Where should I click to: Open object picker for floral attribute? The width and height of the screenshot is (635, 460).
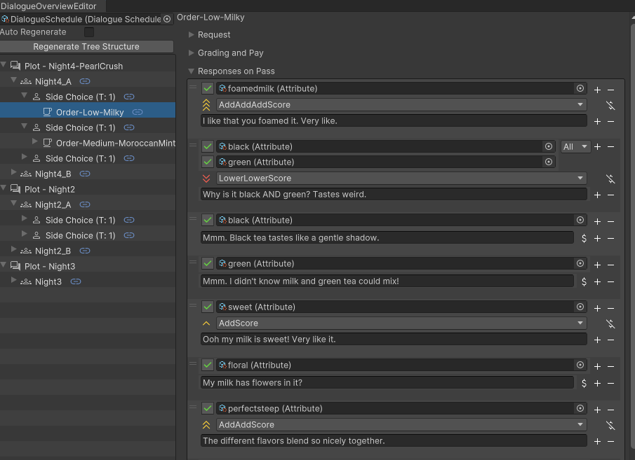point(580,365)
